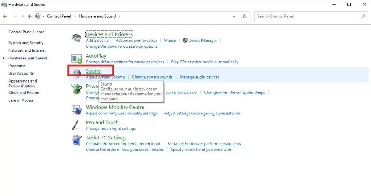Change default settings for media or devices
This screenshot has width=371, height=196.
[125, 62]
